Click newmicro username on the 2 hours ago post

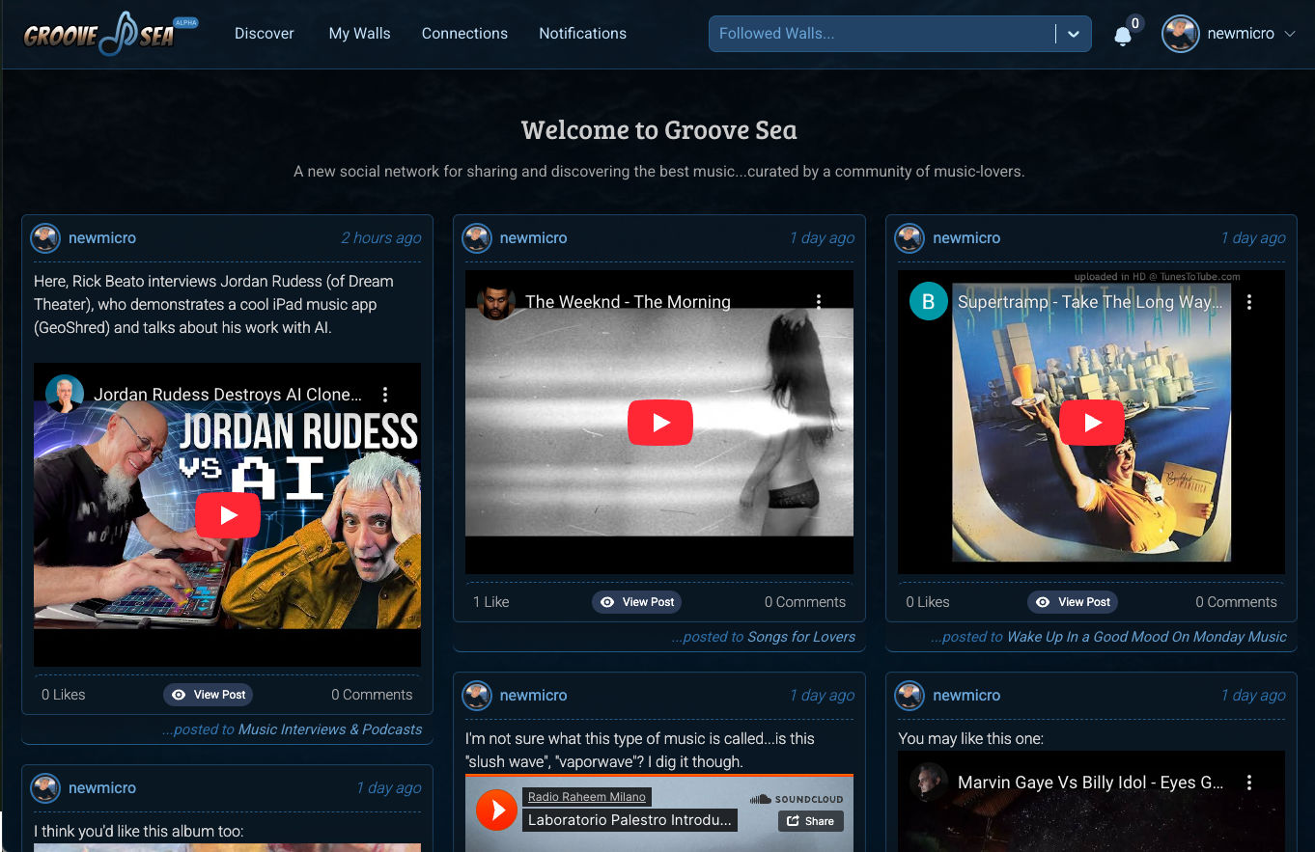point(102,237)
